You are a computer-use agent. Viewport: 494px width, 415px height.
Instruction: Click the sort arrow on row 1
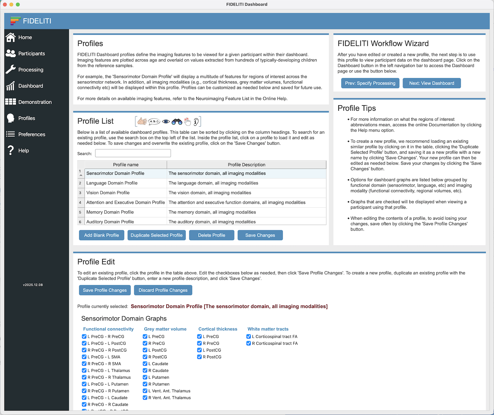pos(81,175)
